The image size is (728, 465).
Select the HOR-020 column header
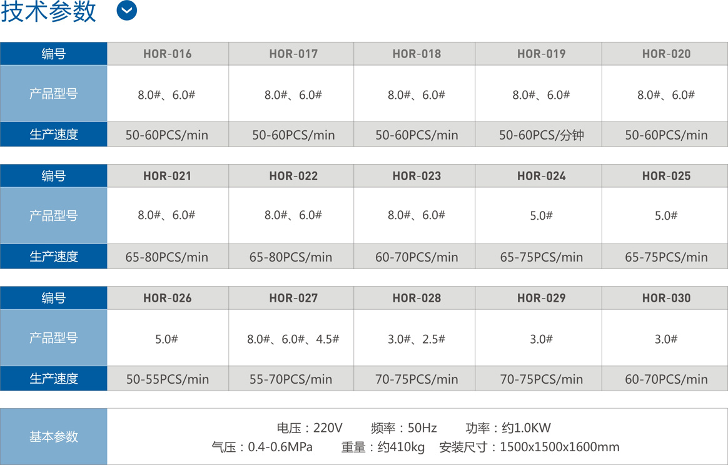coord(666,54)
